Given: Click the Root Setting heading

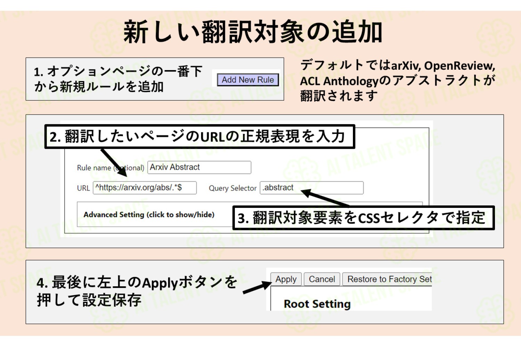Looking at the screenshot, I should 317,304.
